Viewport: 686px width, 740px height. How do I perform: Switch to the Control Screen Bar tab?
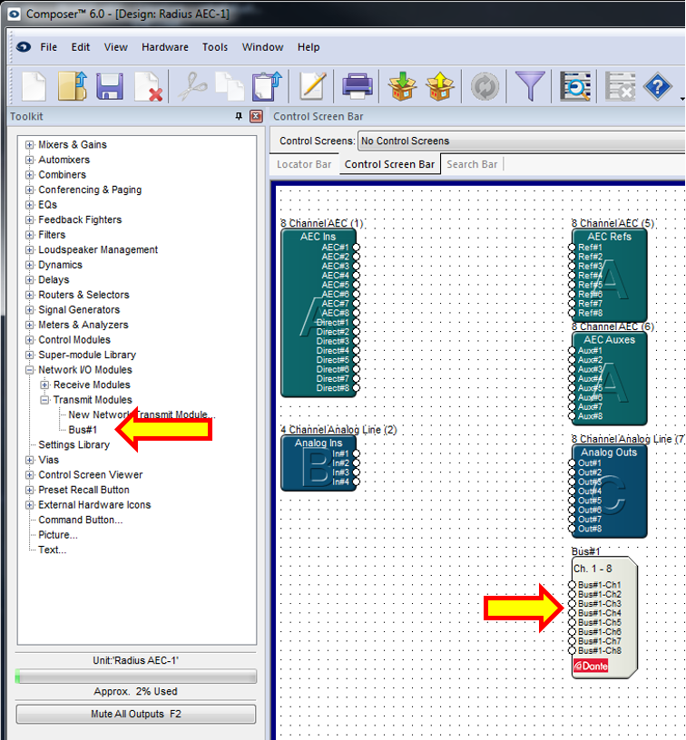(x=389, y=164)
